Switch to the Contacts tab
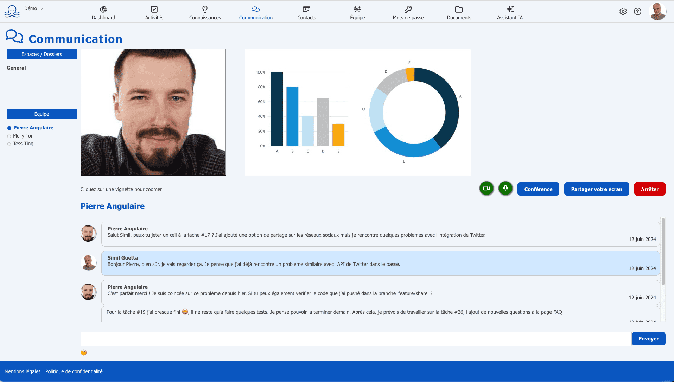Screen dimensions: 674x382 coord(306,13)
